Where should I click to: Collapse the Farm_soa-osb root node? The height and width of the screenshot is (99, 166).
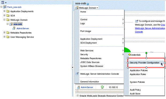[x=1, y=7]
